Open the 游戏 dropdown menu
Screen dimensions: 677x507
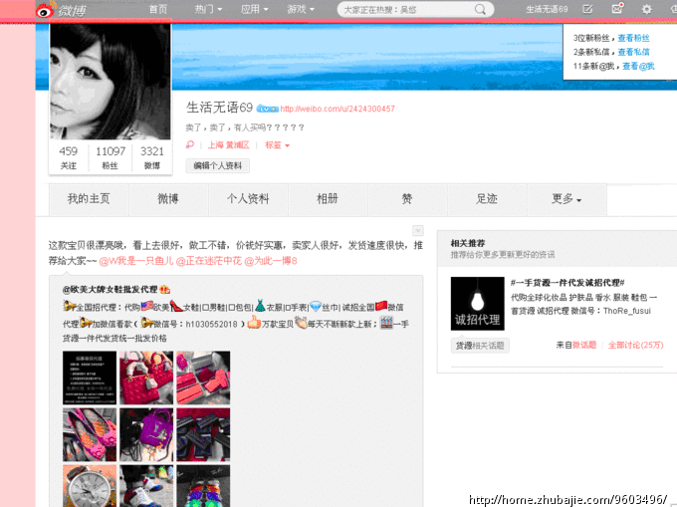tap(301, 9)
